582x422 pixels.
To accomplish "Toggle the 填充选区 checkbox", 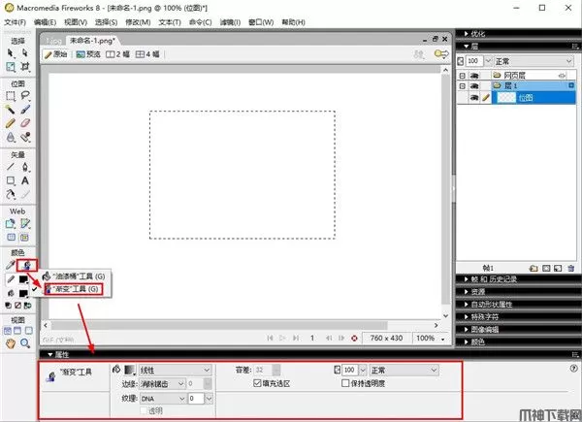I will click(255, 384).
